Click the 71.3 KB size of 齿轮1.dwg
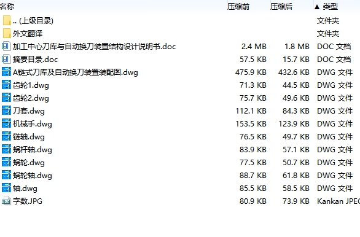This screenshot has height=237, width=360. [x=253, y=85]
